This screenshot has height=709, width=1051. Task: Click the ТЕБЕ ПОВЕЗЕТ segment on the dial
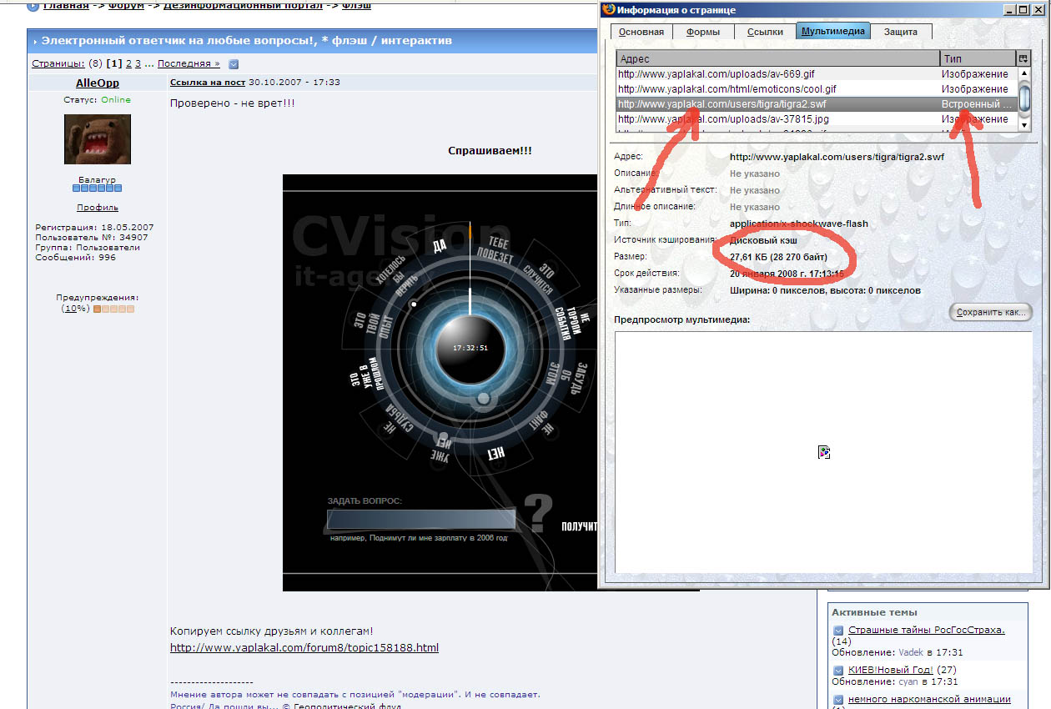(496, 251)
